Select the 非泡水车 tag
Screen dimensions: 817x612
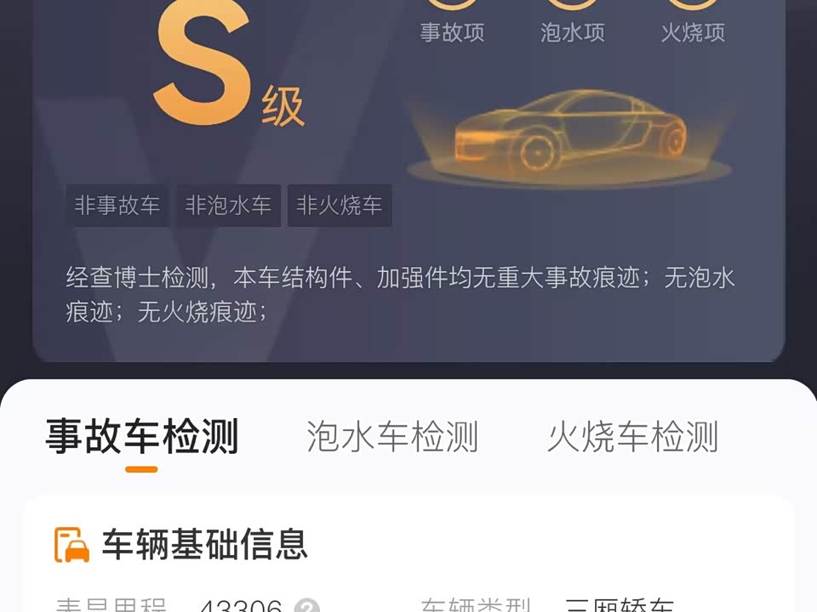[228, 205]
